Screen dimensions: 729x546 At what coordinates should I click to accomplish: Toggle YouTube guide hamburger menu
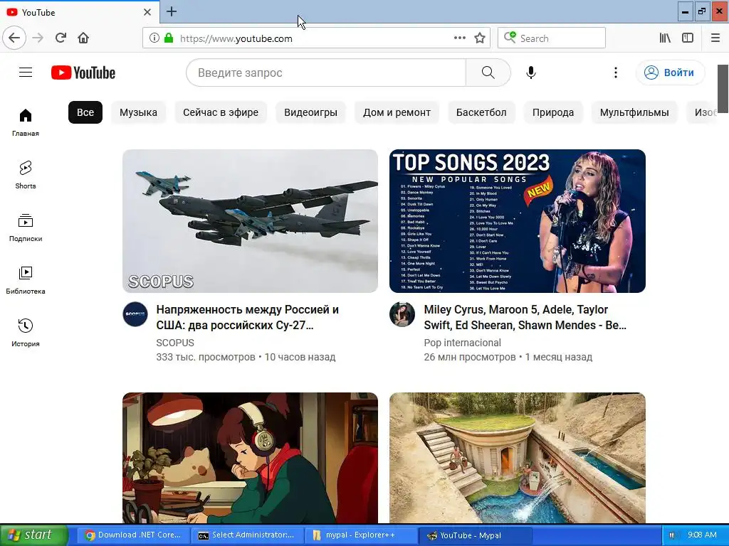click(26, 73)
